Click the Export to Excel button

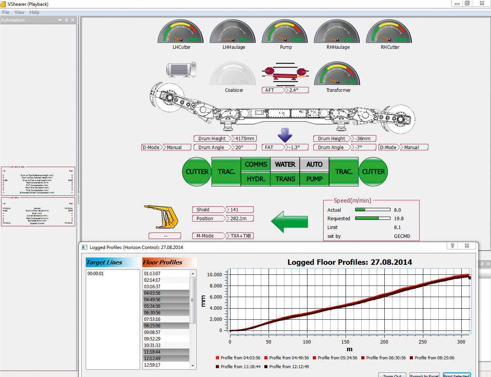click(x=424, y=375)
